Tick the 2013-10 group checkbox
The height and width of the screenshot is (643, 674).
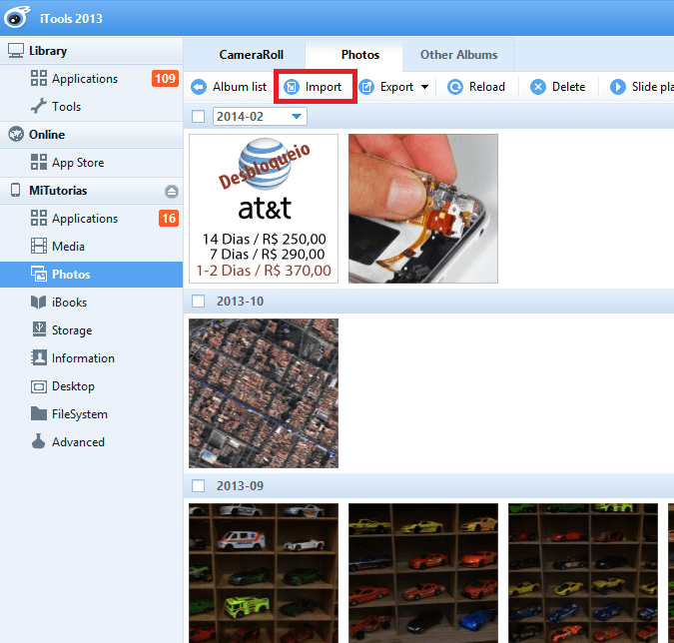coord(198,301)
